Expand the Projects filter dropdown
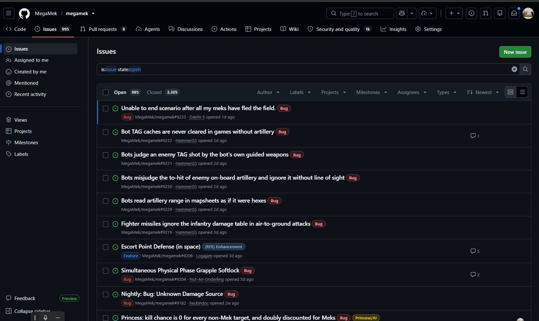This screenshot has height=321, width=539. (x=334, y=92)
